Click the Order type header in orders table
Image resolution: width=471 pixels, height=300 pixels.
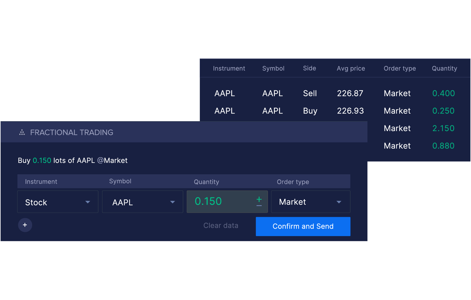(400, 68)
